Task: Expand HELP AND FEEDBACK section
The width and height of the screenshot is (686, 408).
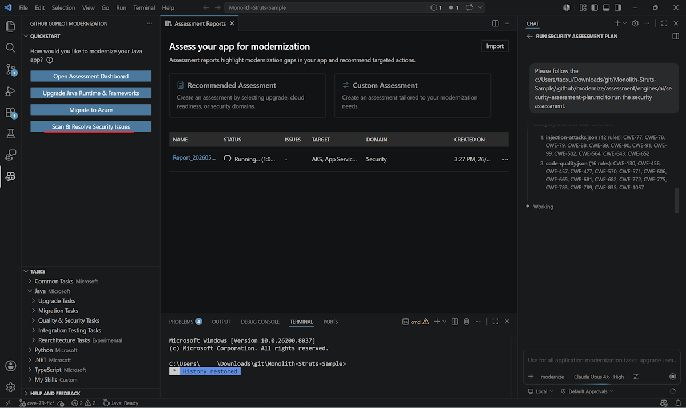Action: tap(55, 393)
